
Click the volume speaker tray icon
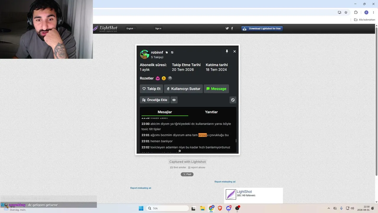[352, 208]
